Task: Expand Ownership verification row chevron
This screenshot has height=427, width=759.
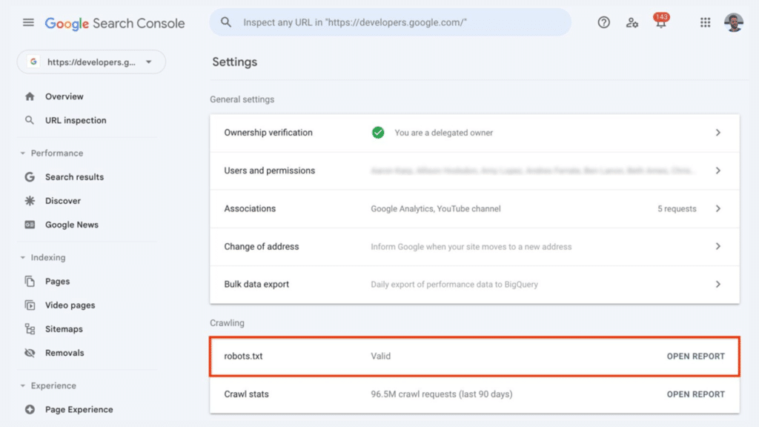Action: tap(717, 132)
